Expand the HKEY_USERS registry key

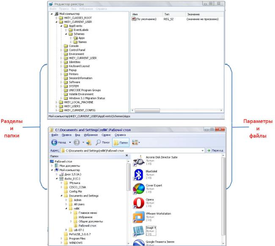coord(56,106)
